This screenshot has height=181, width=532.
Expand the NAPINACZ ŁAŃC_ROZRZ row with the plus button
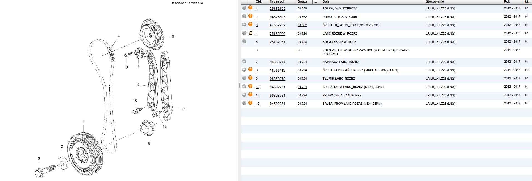coord(244,62)
